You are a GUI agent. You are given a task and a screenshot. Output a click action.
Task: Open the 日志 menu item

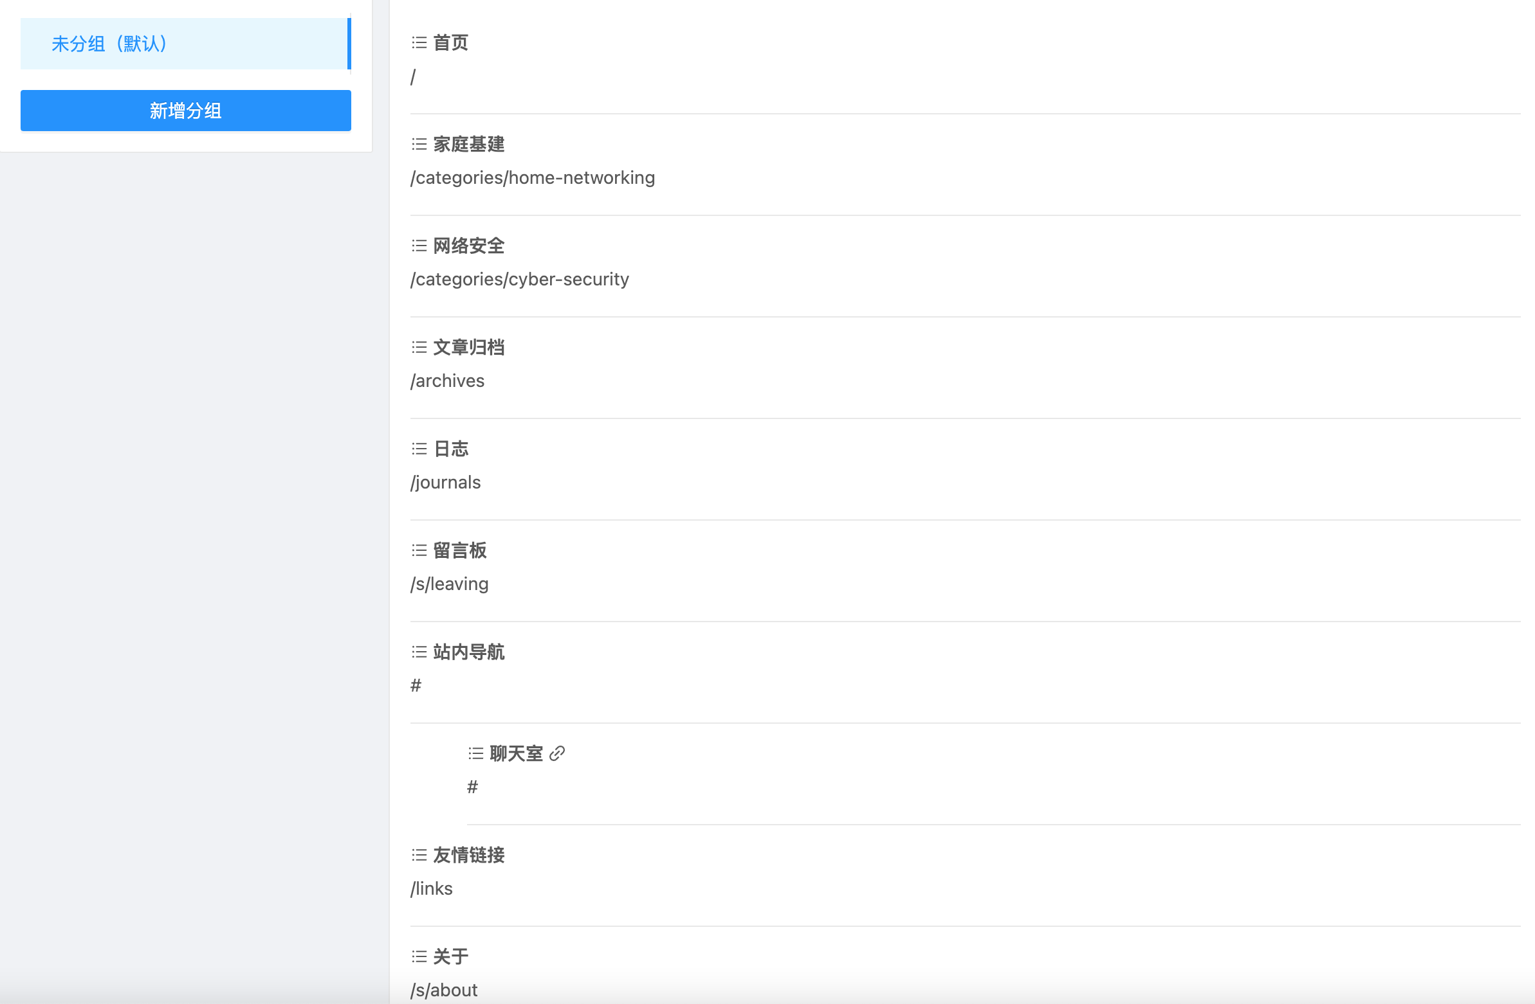(450, 449)
